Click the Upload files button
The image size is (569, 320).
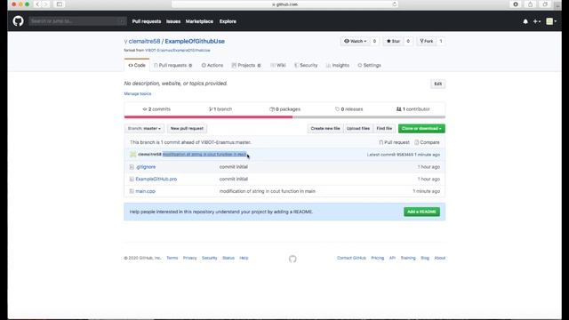[358, 128]
